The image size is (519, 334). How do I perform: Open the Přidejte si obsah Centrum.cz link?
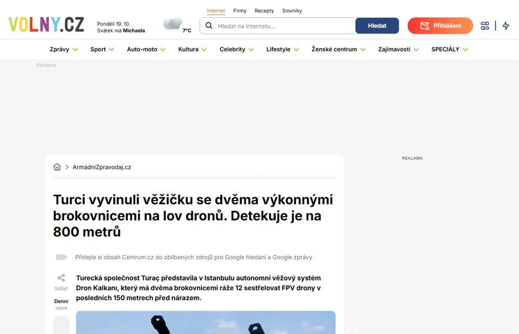click(194, 257)
